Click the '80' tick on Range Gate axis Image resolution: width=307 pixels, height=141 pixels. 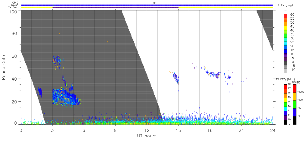14,34
